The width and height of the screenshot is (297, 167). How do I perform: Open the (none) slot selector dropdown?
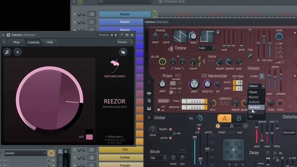tap(25, 153)
